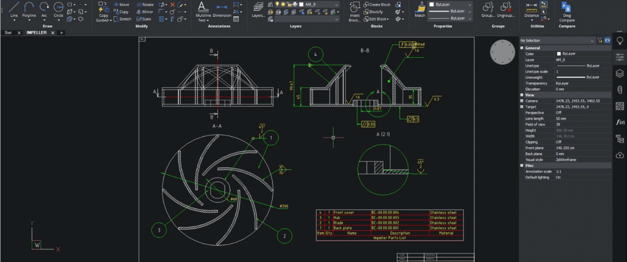Choose the Rotate tool
627x262 pixels.
[145, 5]
